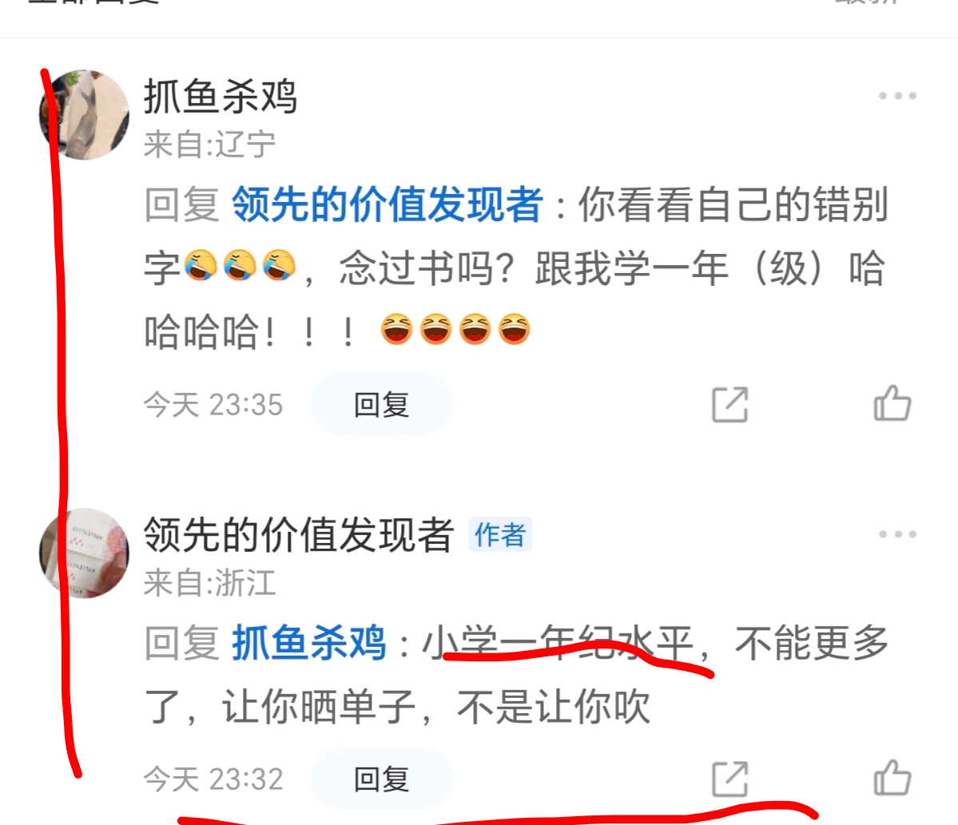Image resolution: width=958 pixels, height=825 pixels.
Task: Open more options for 抓鱼杀鸡's comment
Action: [897, 96]
